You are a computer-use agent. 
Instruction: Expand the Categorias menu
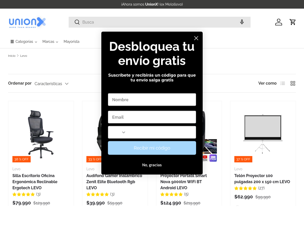click(x=24, y=42)
